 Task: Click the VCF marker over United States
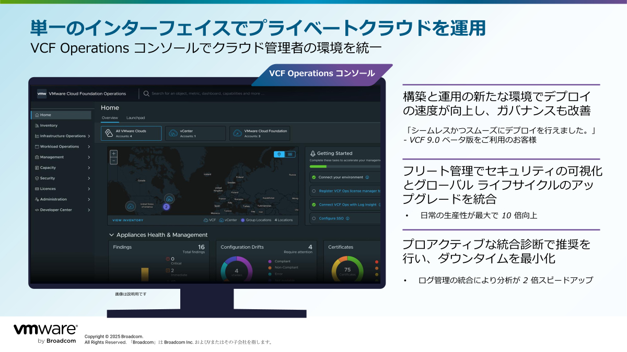pos(131,207)
